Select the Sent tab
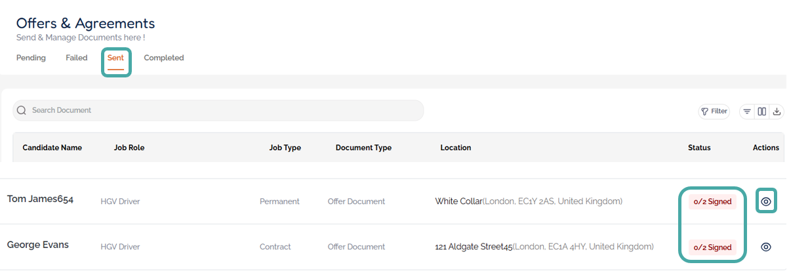The height and width of the screenshot is (271, 789). click(115, 58)
